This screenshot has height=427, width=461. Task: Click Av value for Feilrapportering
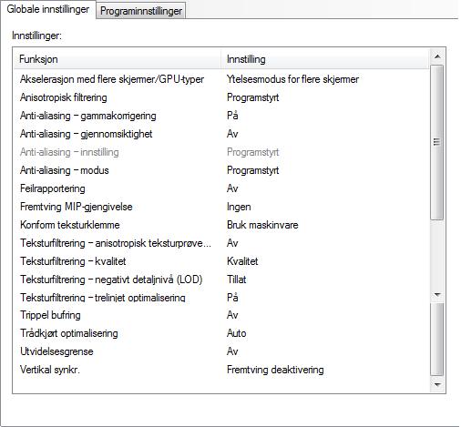tap(232, 188)
